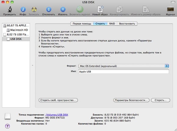
Task: Click the Отключить unmount toolbar icon
Action: (49, 9)
